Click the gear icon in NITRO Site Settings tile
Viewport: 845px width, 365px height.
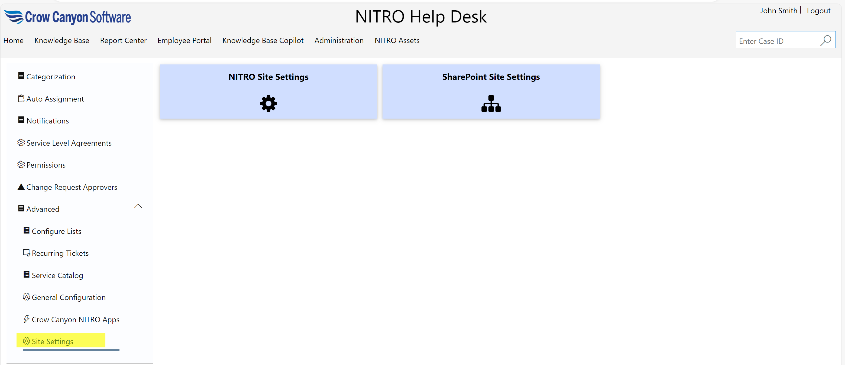coord(268,104)
